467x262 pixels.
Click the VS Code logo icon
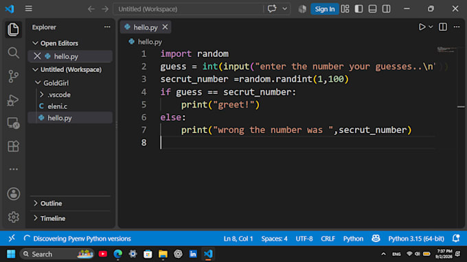tap(10, 9)
